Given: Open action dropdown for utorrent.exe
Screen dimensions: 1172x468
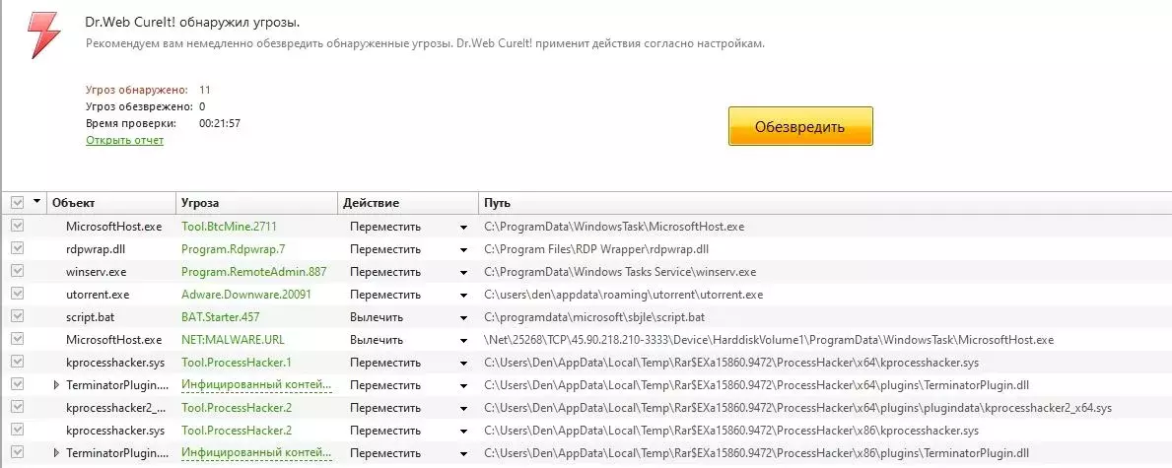Looking at the screenshot, I should coord(464,295).
